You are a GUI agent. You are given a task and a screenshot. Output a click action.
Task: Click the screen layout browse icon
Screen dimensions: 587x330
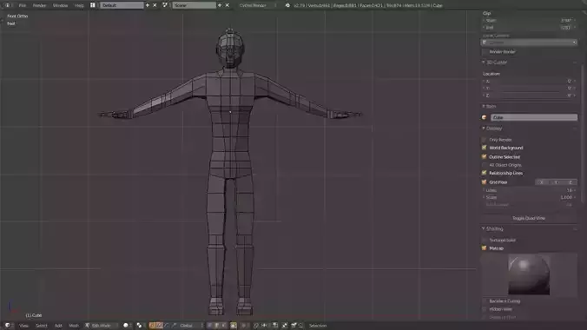[x=93, y=5]
